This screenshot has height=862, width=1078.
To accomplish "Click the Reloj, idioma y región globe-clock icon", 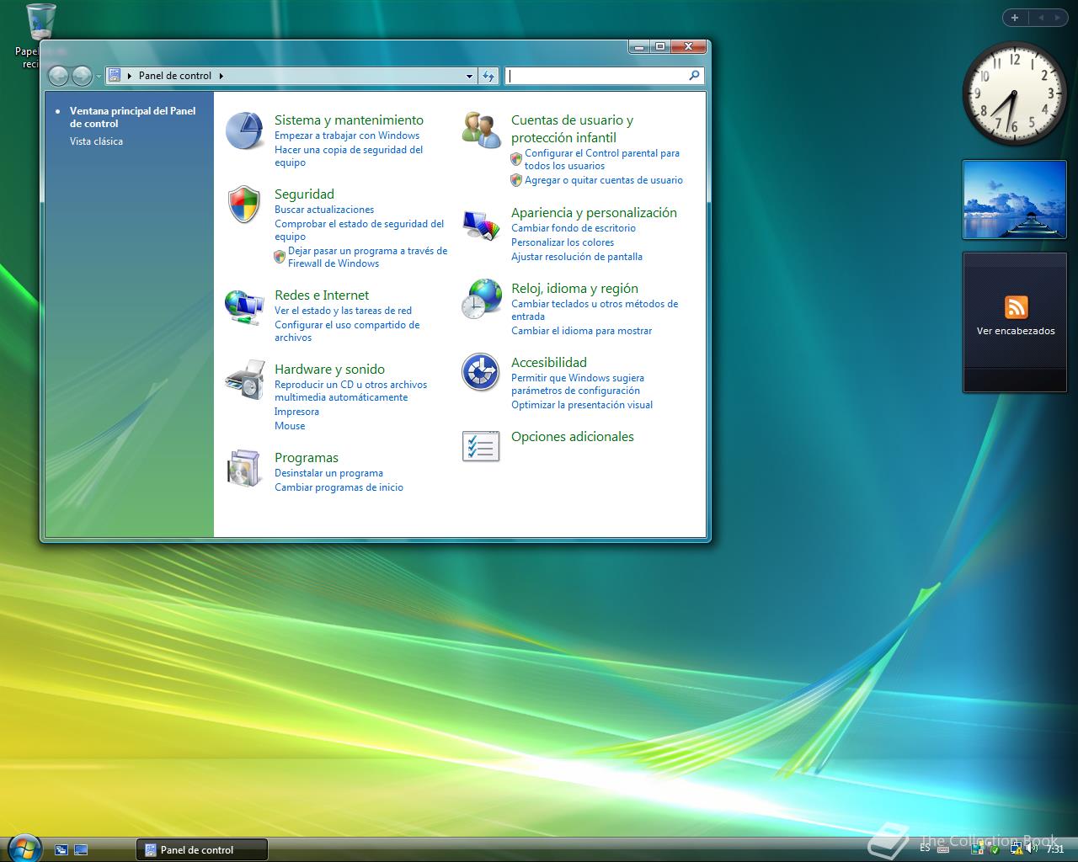I will [x=482, y=299].
